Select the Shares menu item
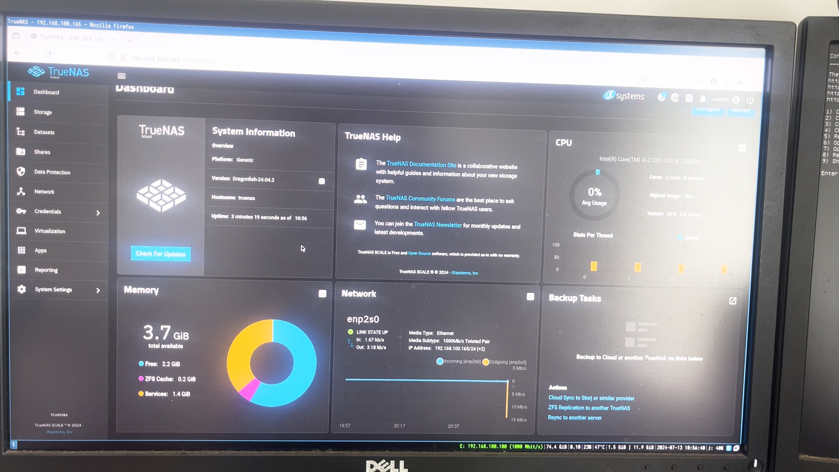The height and width of the screenshot is (472, 839). point(42,152)
